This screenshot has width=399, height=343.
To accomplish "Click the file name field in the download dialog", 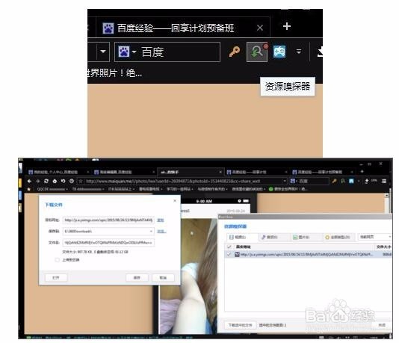I will (108, 243).
